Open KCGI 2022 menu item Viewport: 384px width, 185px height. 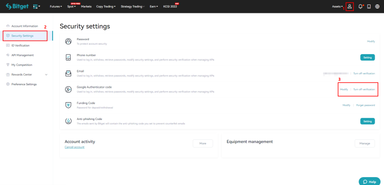170,6
